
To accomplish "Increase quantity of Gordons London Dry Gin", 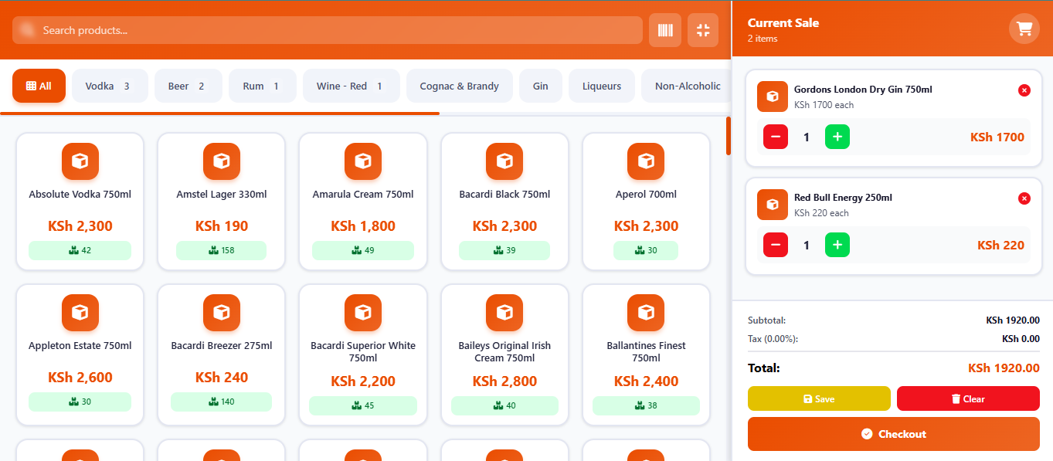I will (837, 137).
